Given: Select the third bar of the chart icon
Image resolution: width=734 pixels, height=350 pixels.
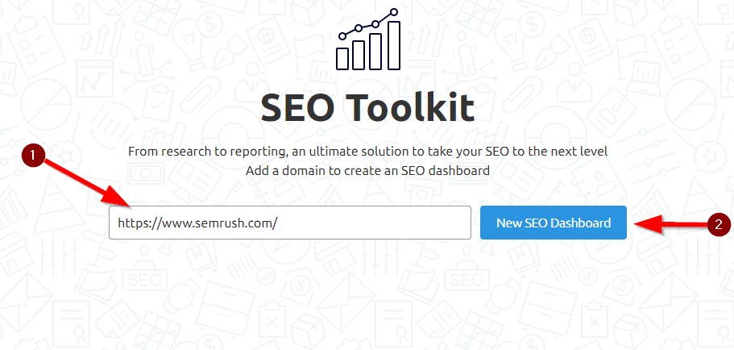Looking at the screenshot, I should tap(376, 51).
